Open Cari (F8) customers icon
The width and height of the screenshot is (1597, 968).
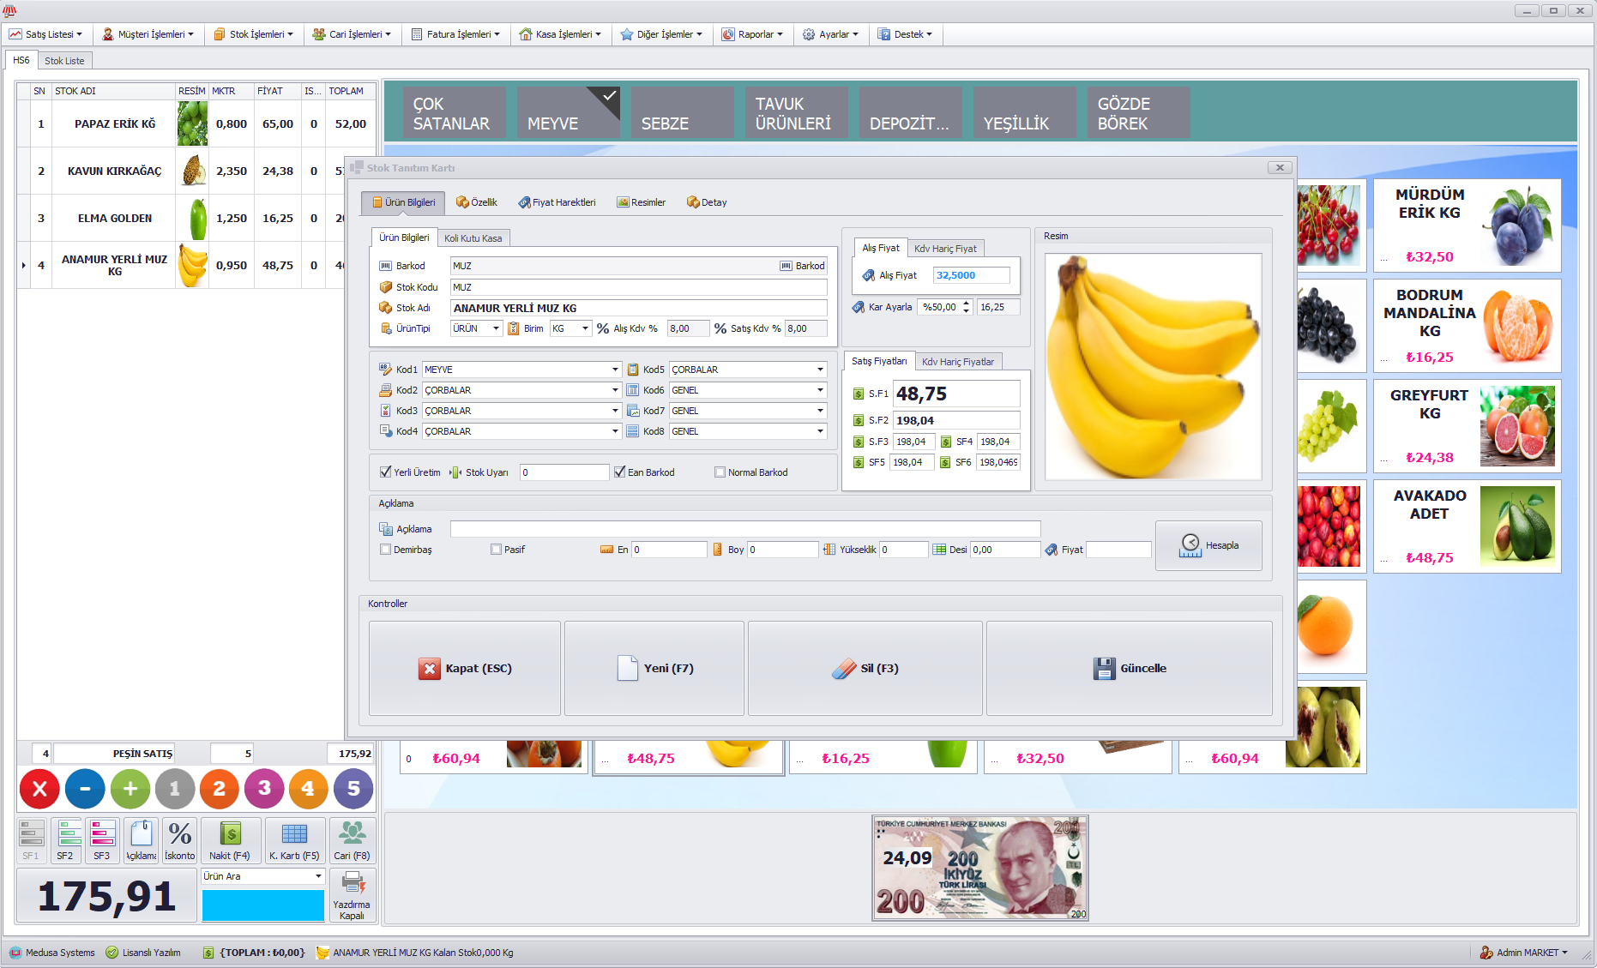(x=352, y=840)
